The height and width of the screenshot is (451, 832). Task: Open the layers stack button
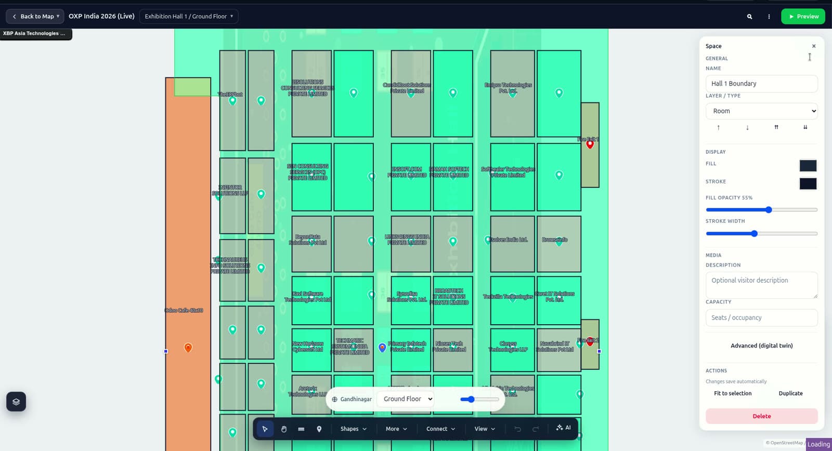(x=16, y=402)
